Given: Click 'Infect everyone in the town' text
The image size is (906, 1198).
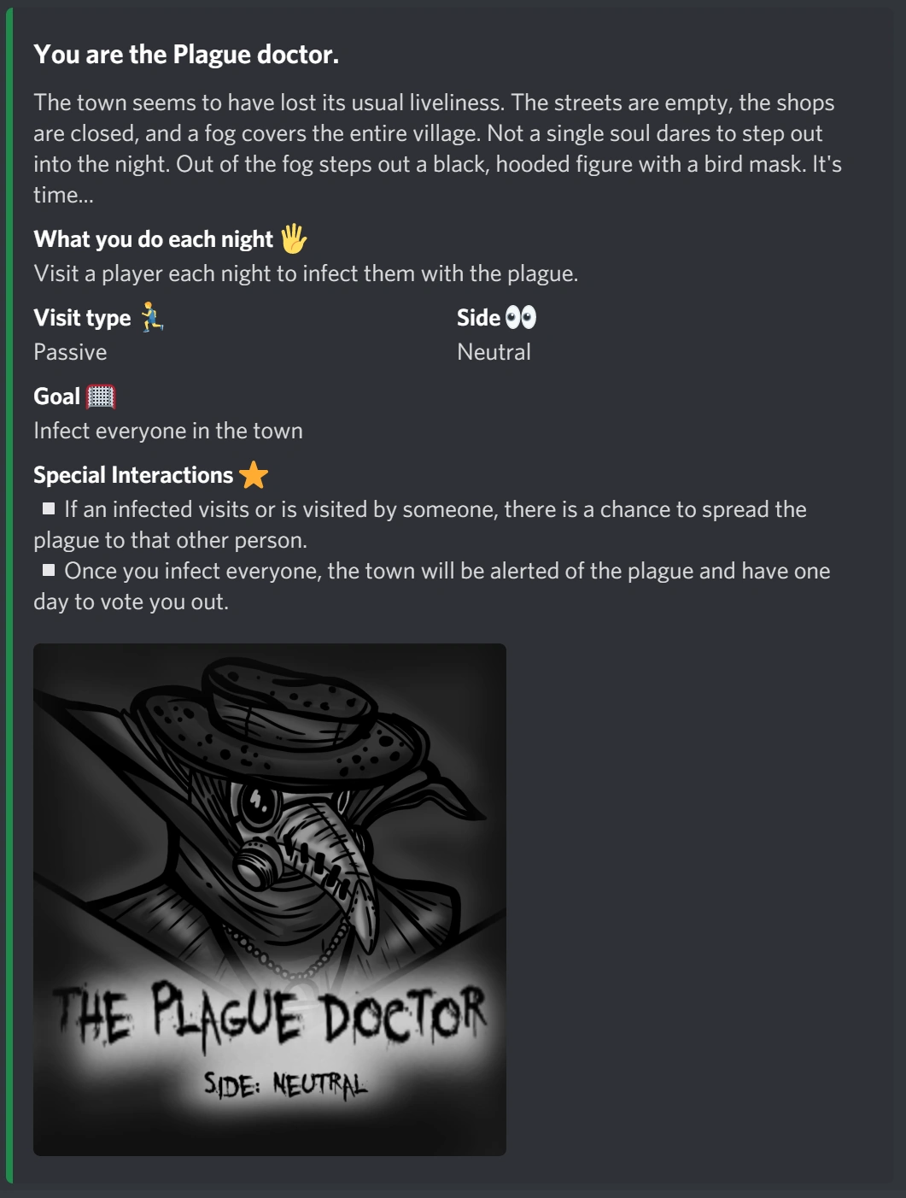Looking at the screenshot, I should coord(168,431).
